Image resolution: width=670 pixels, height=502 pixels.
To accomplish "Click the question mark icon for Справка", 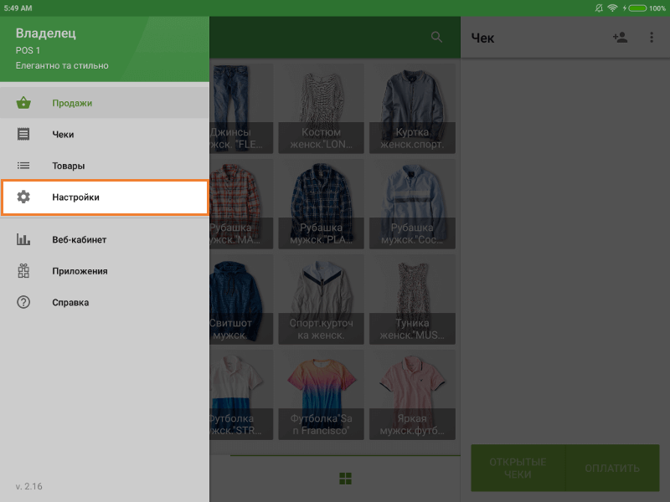I will pyautogui.click(x=23, y=302).
